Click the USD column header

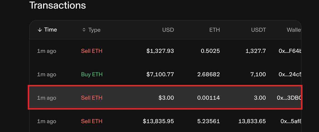[x=168, y=30]
